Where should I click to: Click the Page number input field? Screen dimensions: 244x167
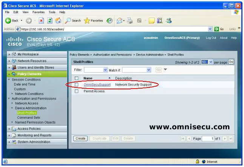(208, 139)
